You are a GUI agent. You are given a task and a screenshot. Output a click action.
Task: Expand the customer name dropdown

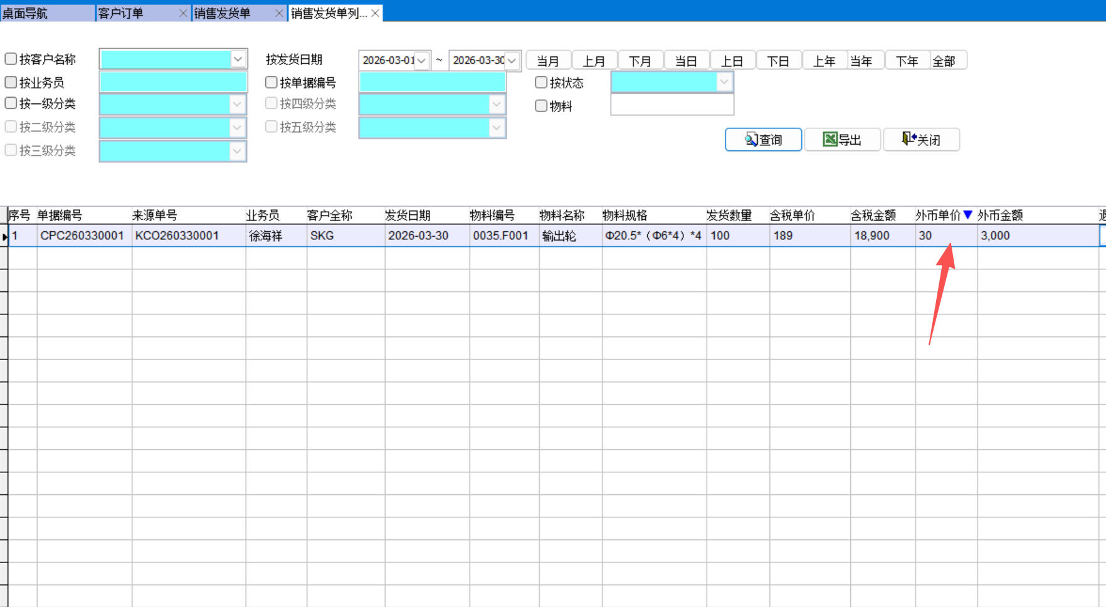pyautogui.click(x=238, y=59)
